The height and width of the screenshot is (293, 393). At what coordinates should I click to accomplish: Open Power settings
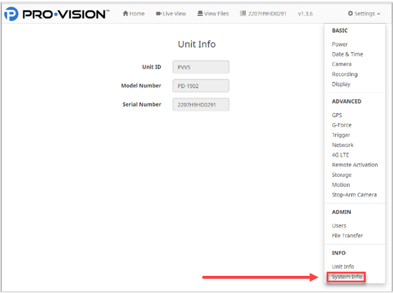340,44
